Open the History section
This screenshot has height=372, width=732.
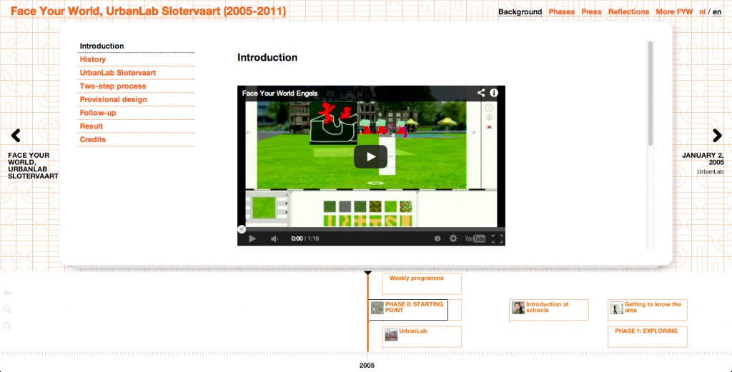pyautogui.click(x=136, y=60)
